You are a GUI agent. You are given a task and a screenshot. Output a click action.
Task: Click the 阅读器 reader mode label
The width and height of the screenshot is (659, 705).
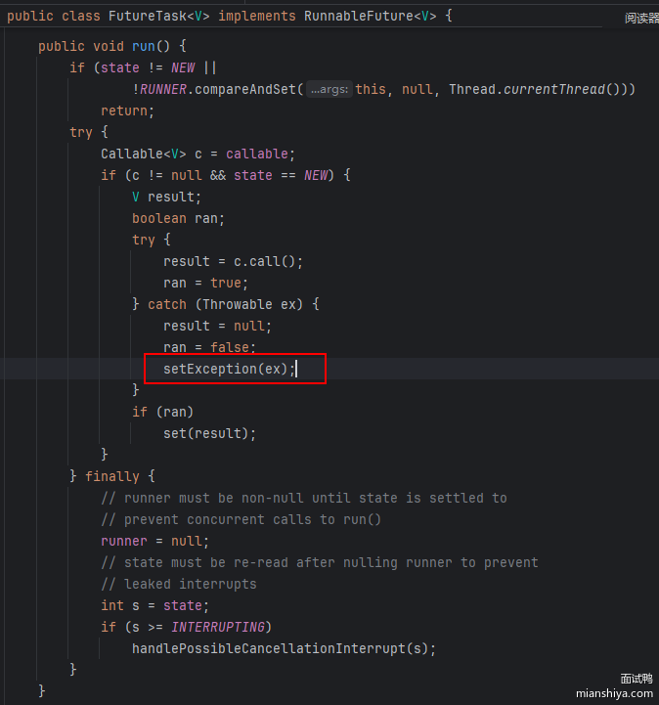pos(641,18)
